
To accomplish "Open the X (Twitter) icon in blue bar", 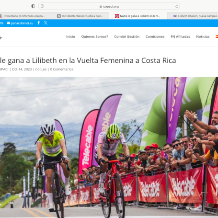I will 46,23.
